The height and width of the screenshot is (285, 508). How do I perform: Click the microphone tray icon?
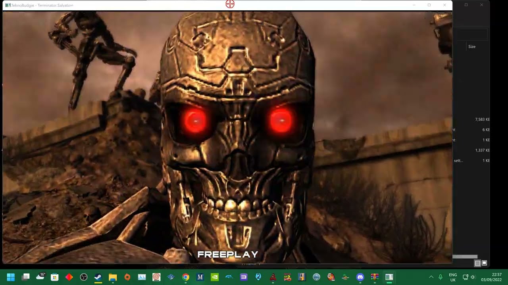pos(441,277)
